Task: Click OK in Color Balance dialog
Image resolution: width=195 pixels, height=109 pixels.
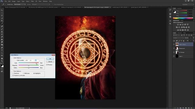Action: 50,59
